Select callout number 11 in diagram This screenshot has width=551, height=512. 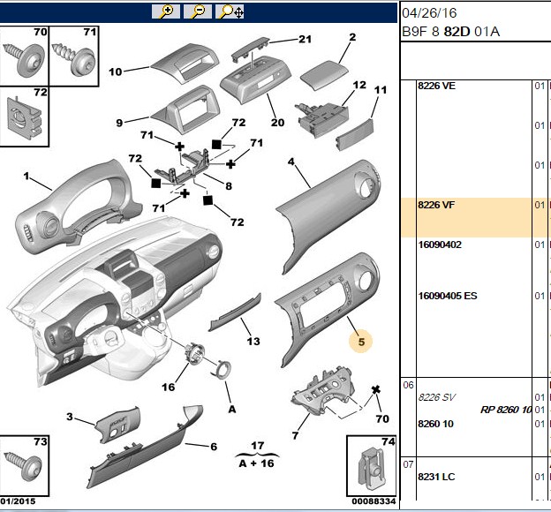pyautogui.click(x=381, y=90)
